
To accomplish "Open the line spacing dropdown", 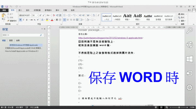I will (82, 20).
